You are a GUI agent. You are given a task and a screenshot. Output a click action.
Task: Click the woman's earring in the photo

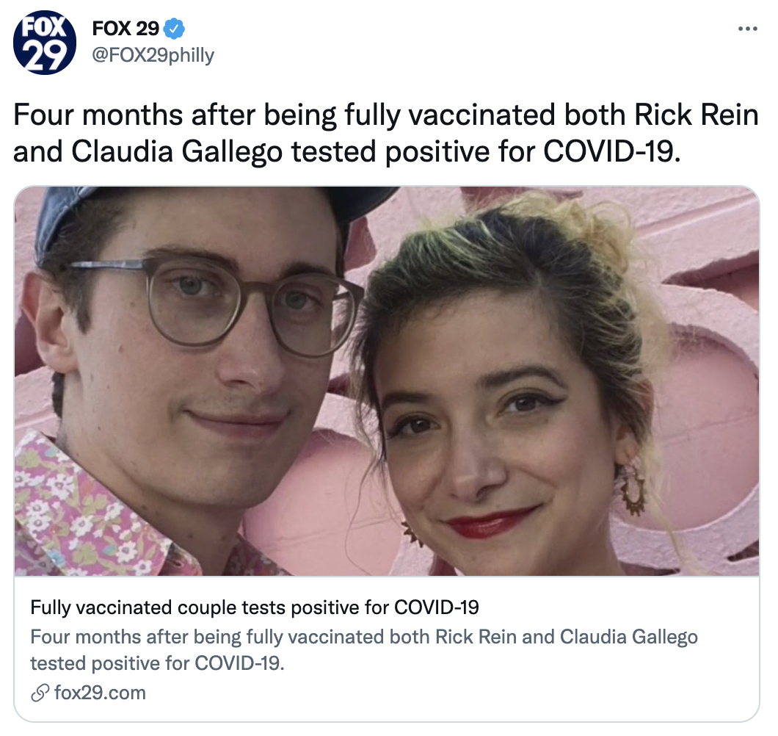pyautogui.click(x=633, y=489)
